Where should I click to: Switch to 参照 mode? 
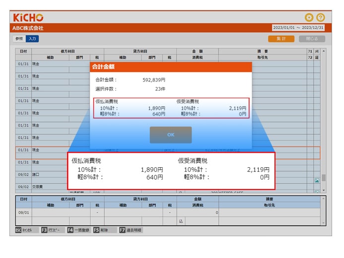click(x=19, y=39)
